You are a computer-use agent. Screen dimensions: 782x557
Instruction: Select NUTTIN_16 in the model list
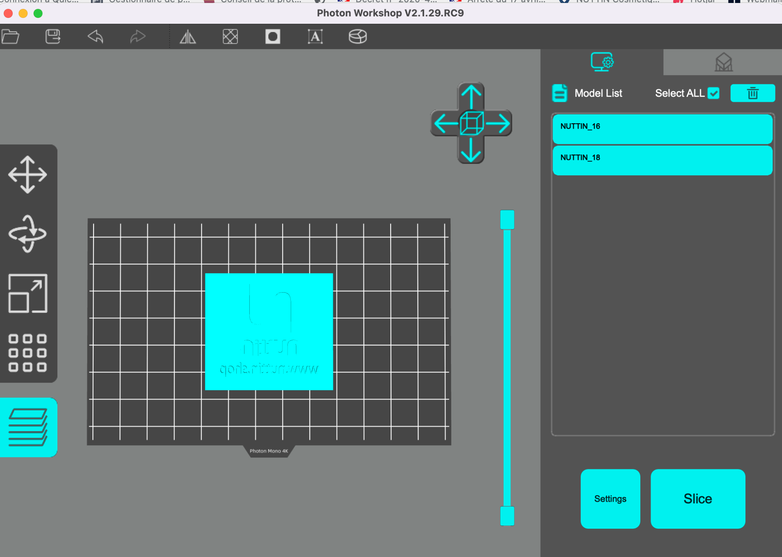coord(662,129)
